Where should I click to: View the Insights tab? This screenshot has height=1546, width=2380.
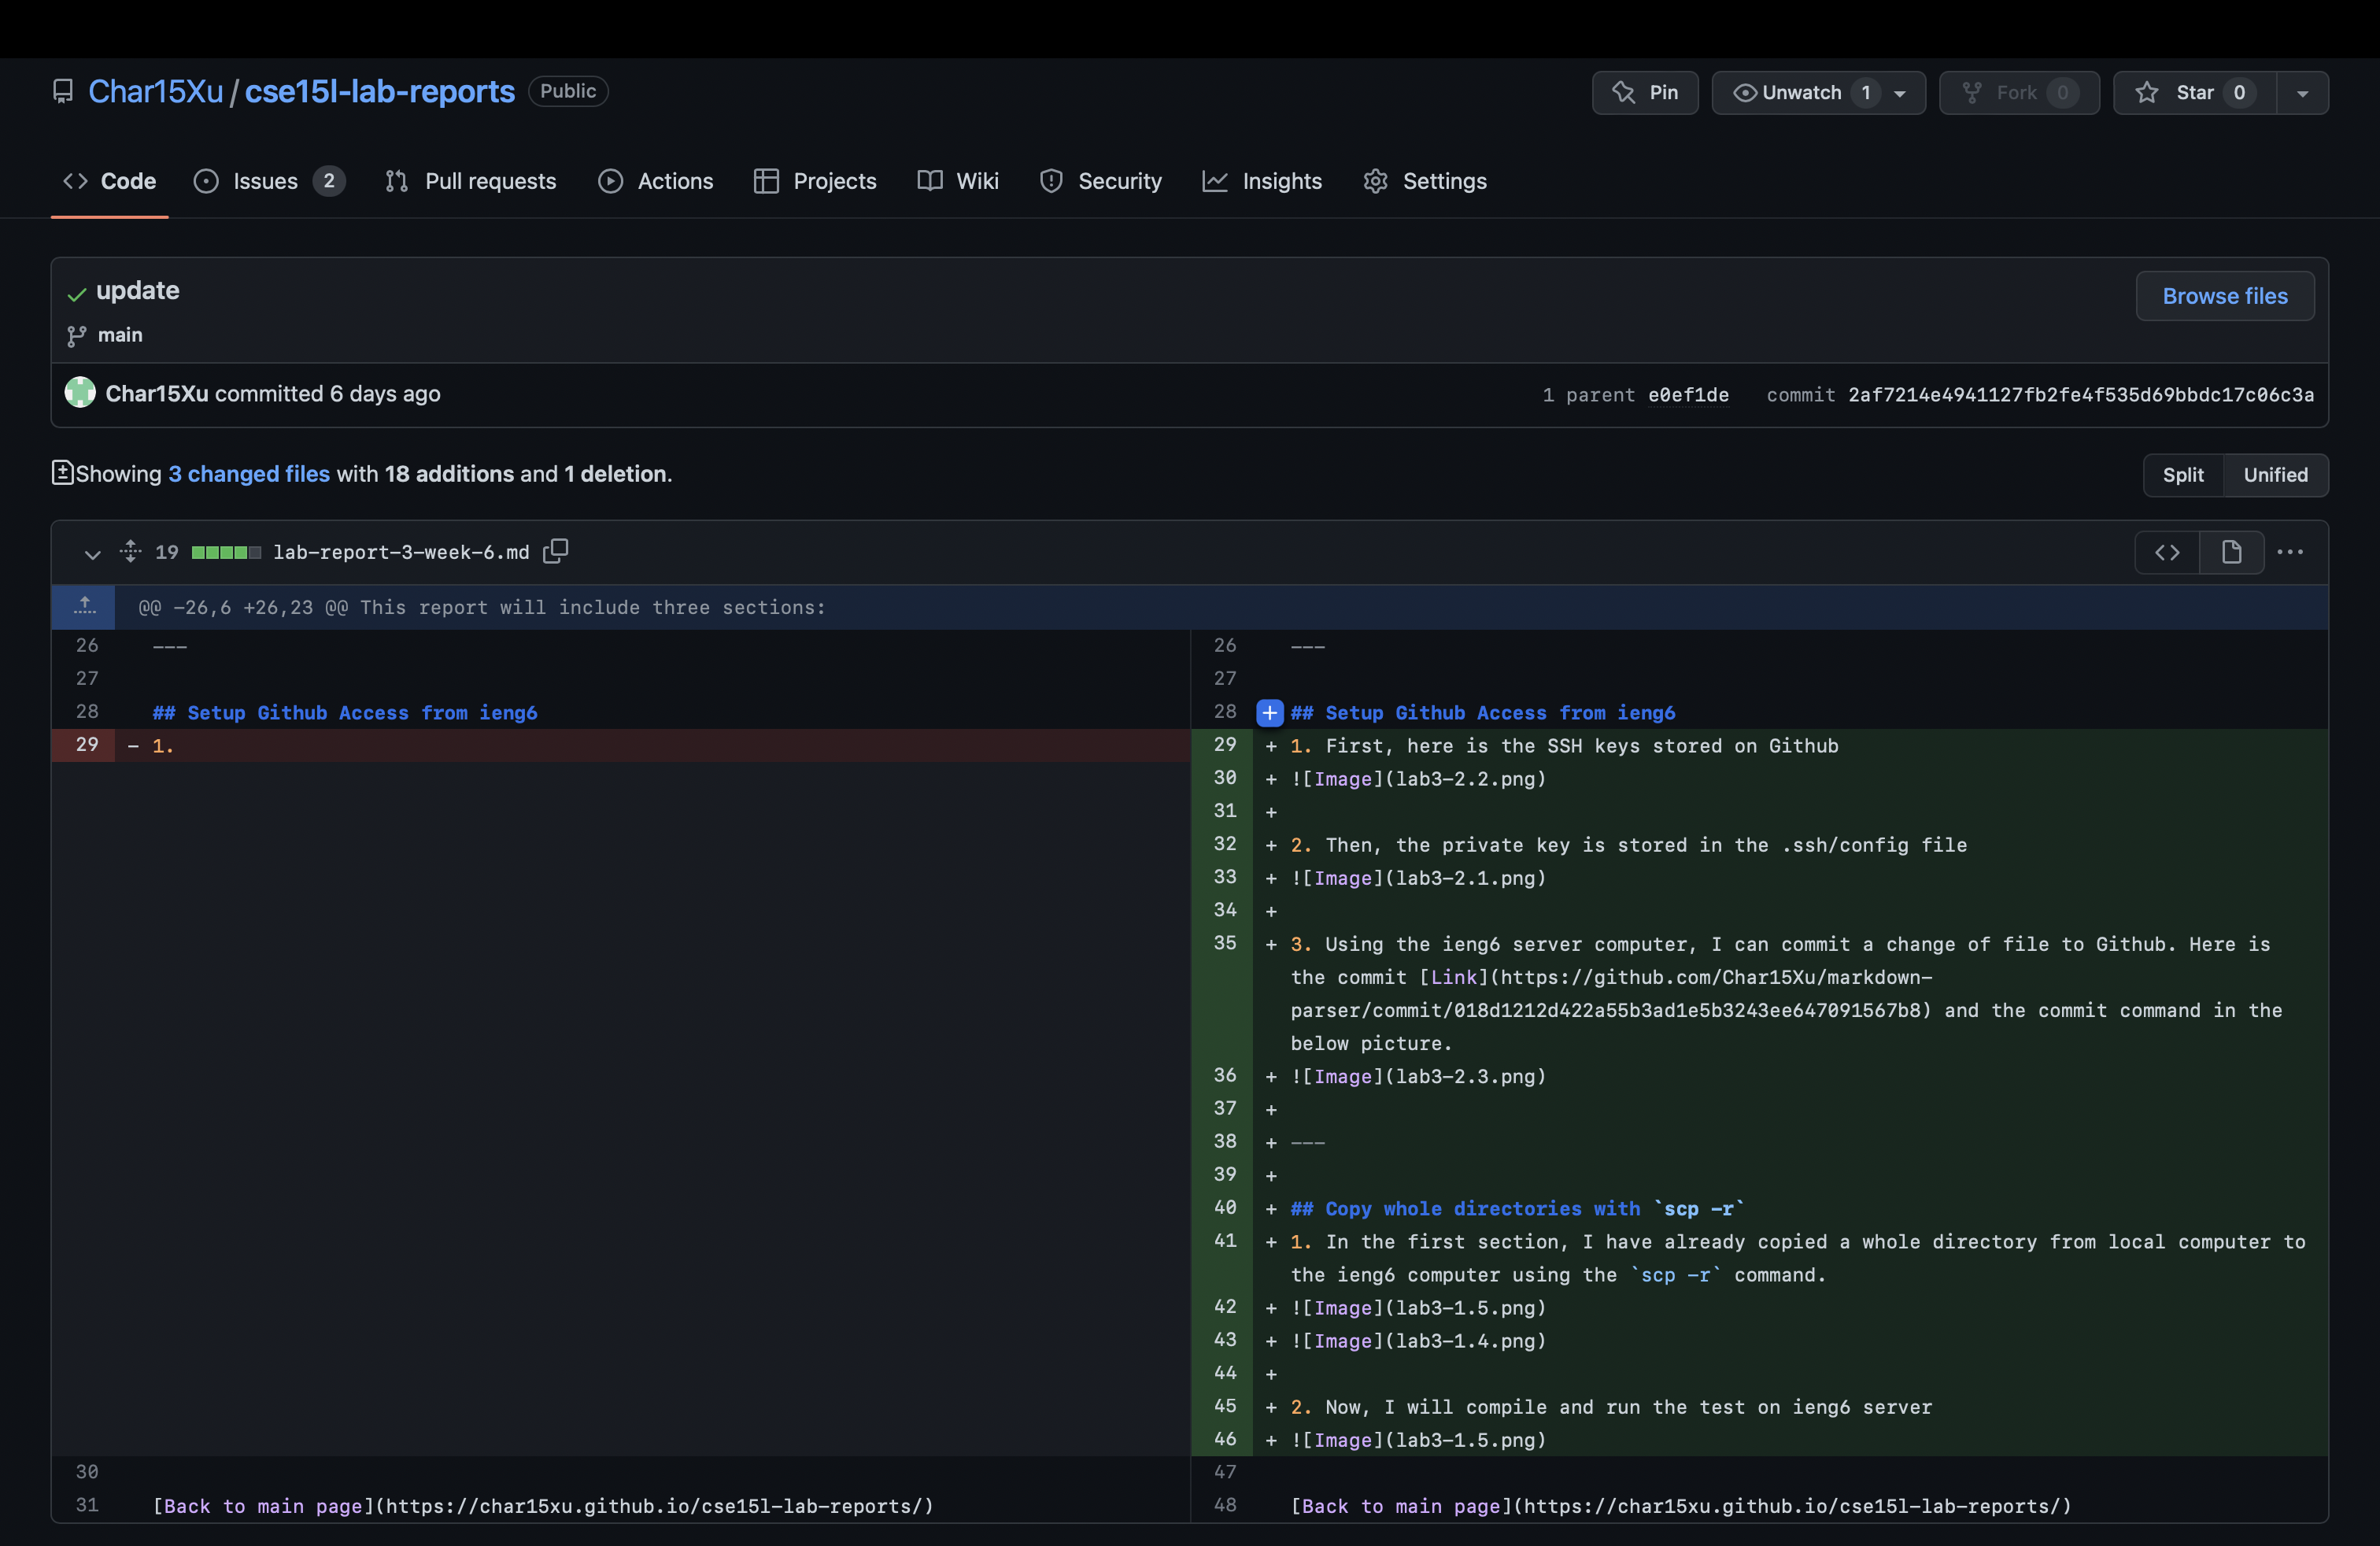point(1262,181)
